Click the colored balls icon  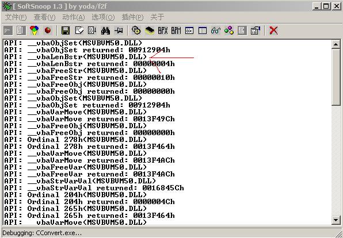pos(229,30)
